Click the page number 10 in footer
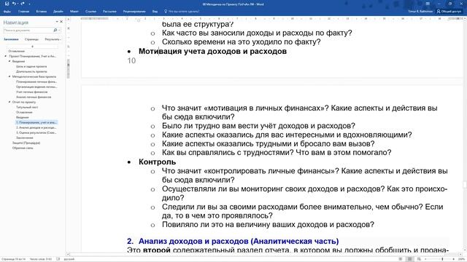Viewport: 467px width, 262px height. (131, 60)
